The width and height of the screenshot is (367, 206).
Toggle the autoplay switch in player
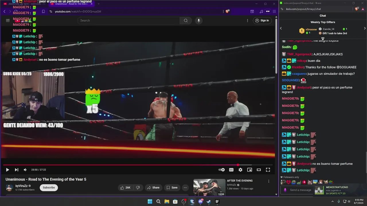pos(222,170)
